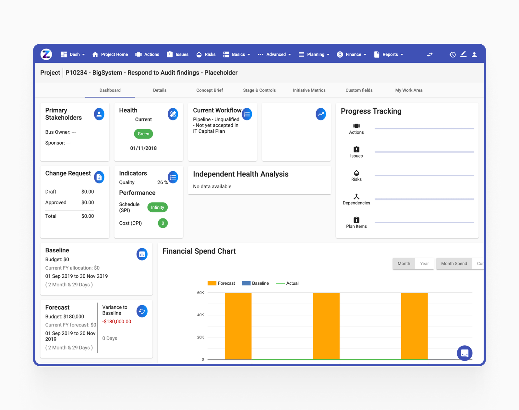The height and width of the screenshot is (410, 519).
Task: Open the Risks page from navbar
Action: tap(206, 55)
